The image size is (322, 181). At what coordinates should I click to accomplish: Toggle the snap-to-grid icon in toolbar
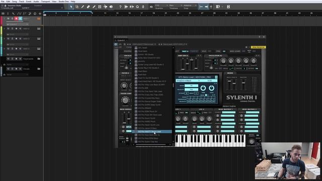coord(201,7)
